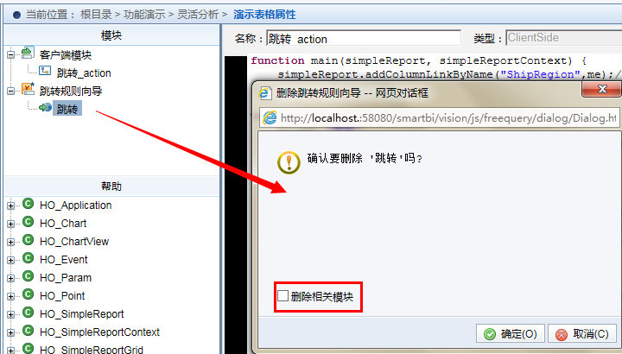Collapse the 客户端模块 tree node
Viewport: 622px width, 354px height.
pos(10,55)
